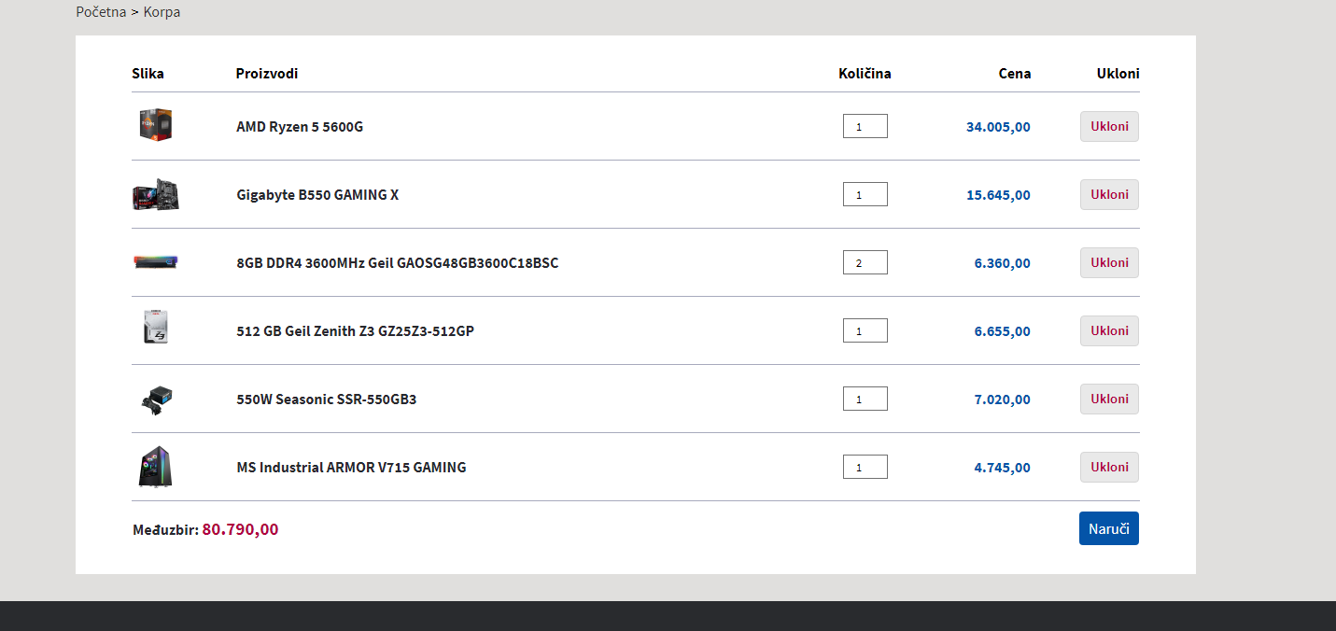Remove the 550W Seasonic power supply
The height and width of the screenshot is (631, 1336).
pos(1109,400)
